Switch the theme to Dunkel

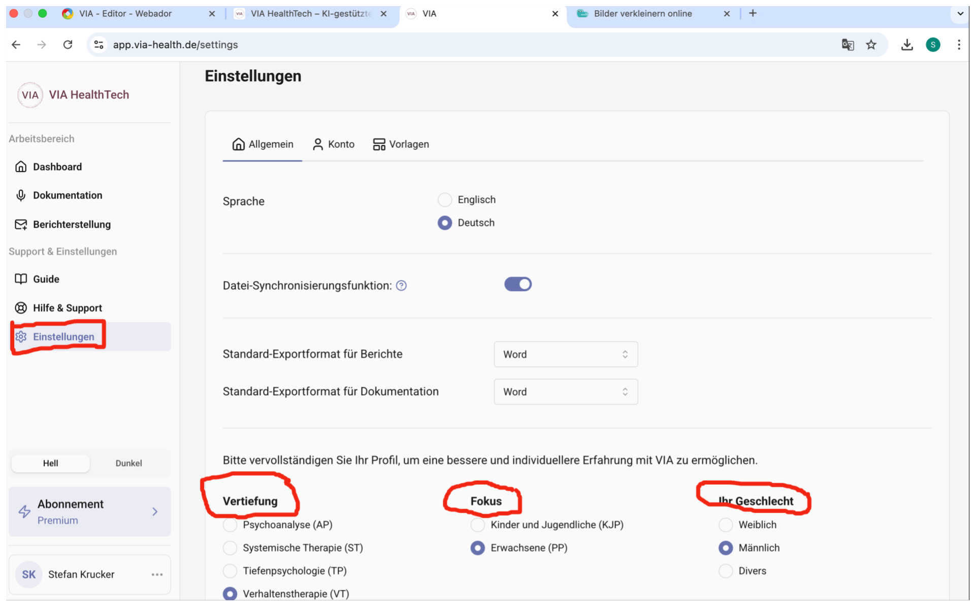pyautogui.click(x=128, y=463)
